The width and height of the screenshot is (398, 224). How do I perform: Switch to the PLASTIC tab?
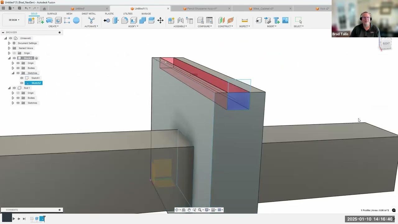109,14
